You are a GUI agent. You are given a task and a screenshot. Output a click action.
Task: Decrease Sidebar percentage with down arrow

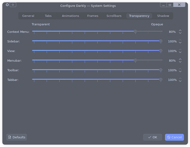(180, 43)
